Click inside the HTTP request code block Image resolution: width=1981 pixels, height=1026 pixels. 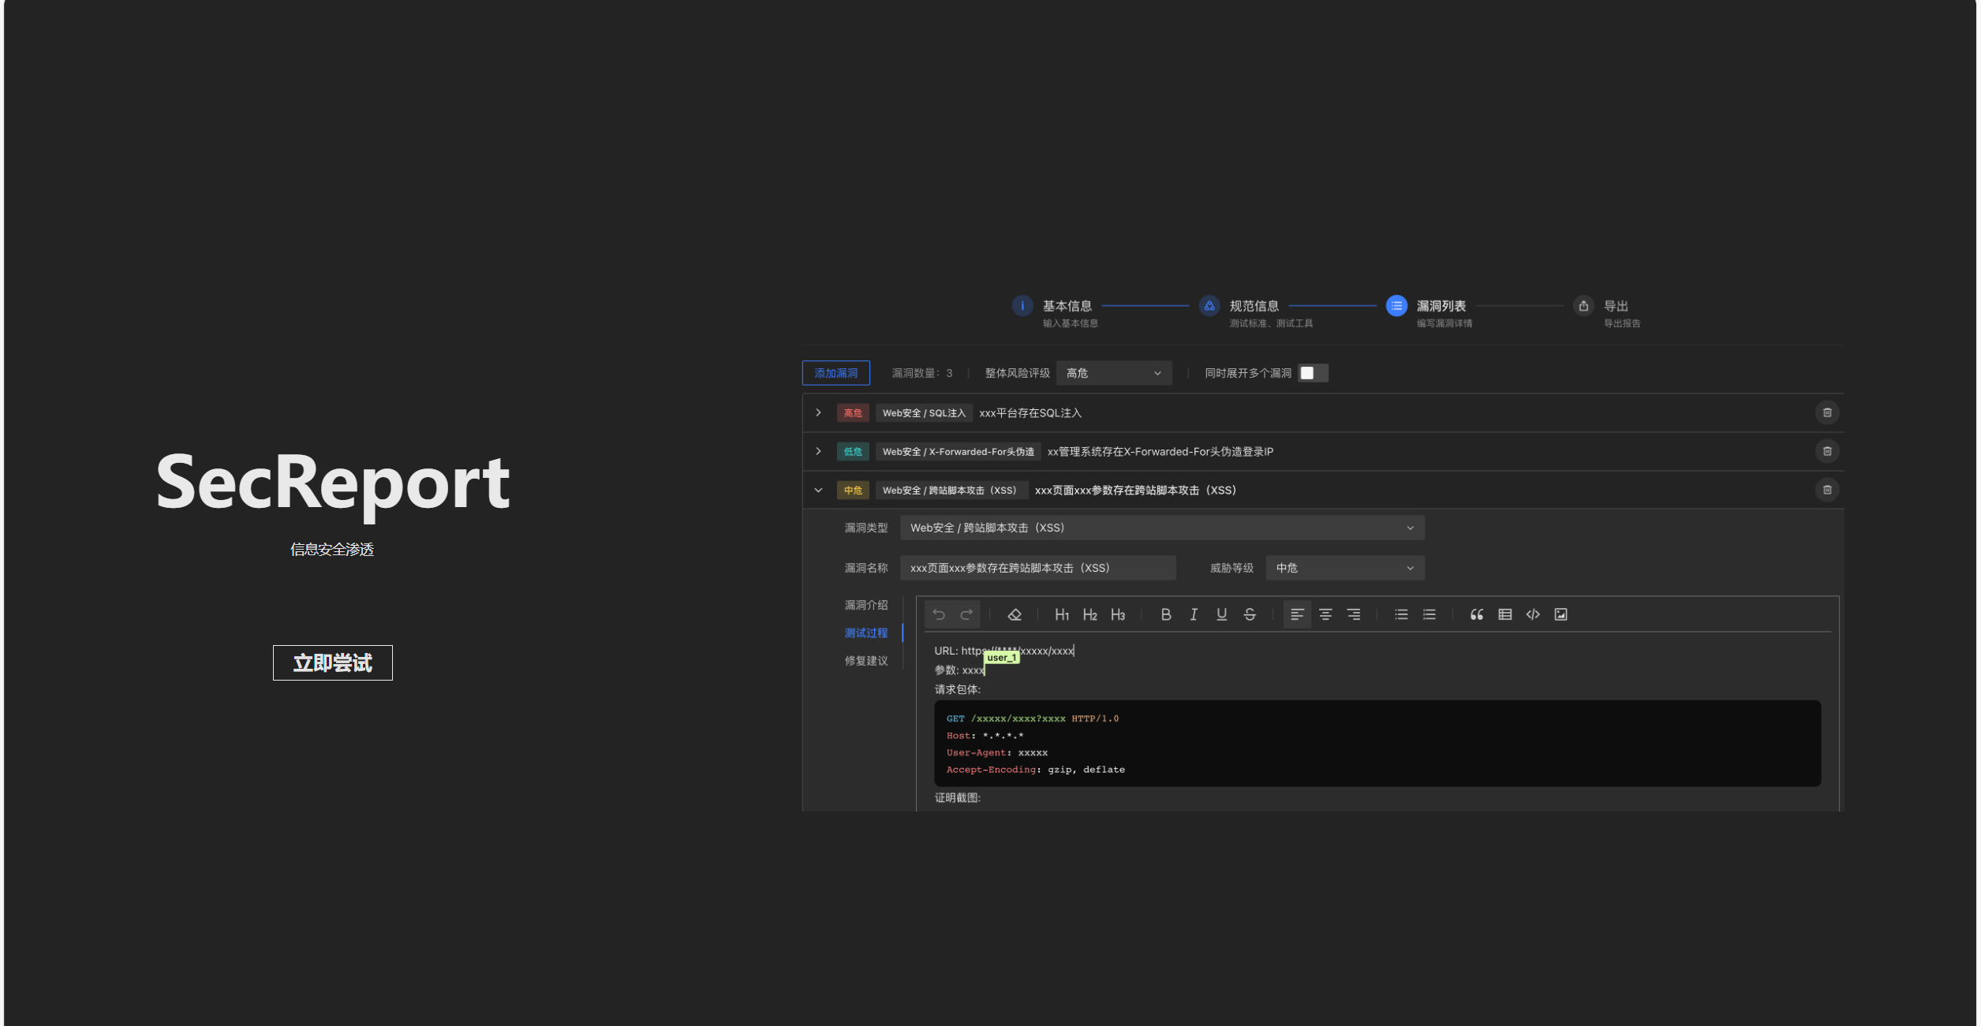click(1377, 744)
